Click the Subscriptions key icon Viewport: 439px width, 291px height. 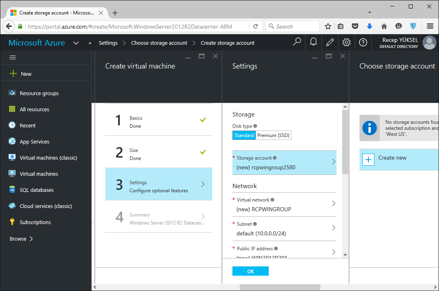click(x=12, y=222)
